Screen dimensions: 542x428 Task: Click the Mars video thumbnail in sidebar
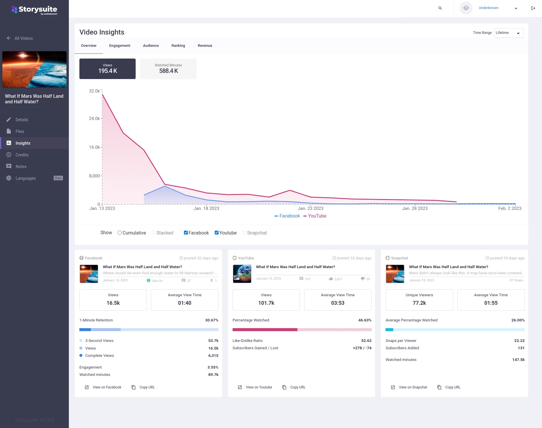[34, 69]
